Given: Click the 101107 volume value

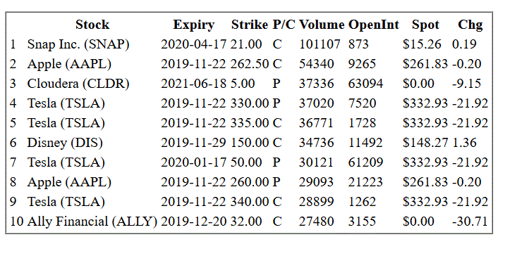Looking at the screenshot, I should (320, 44).
